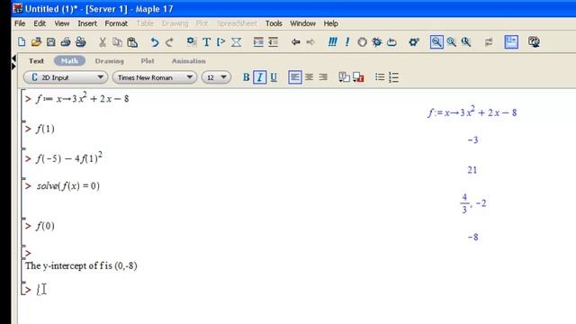Screen dimensions: 576x324
Task: Open the Tools menu
Action: pos(274,23)
